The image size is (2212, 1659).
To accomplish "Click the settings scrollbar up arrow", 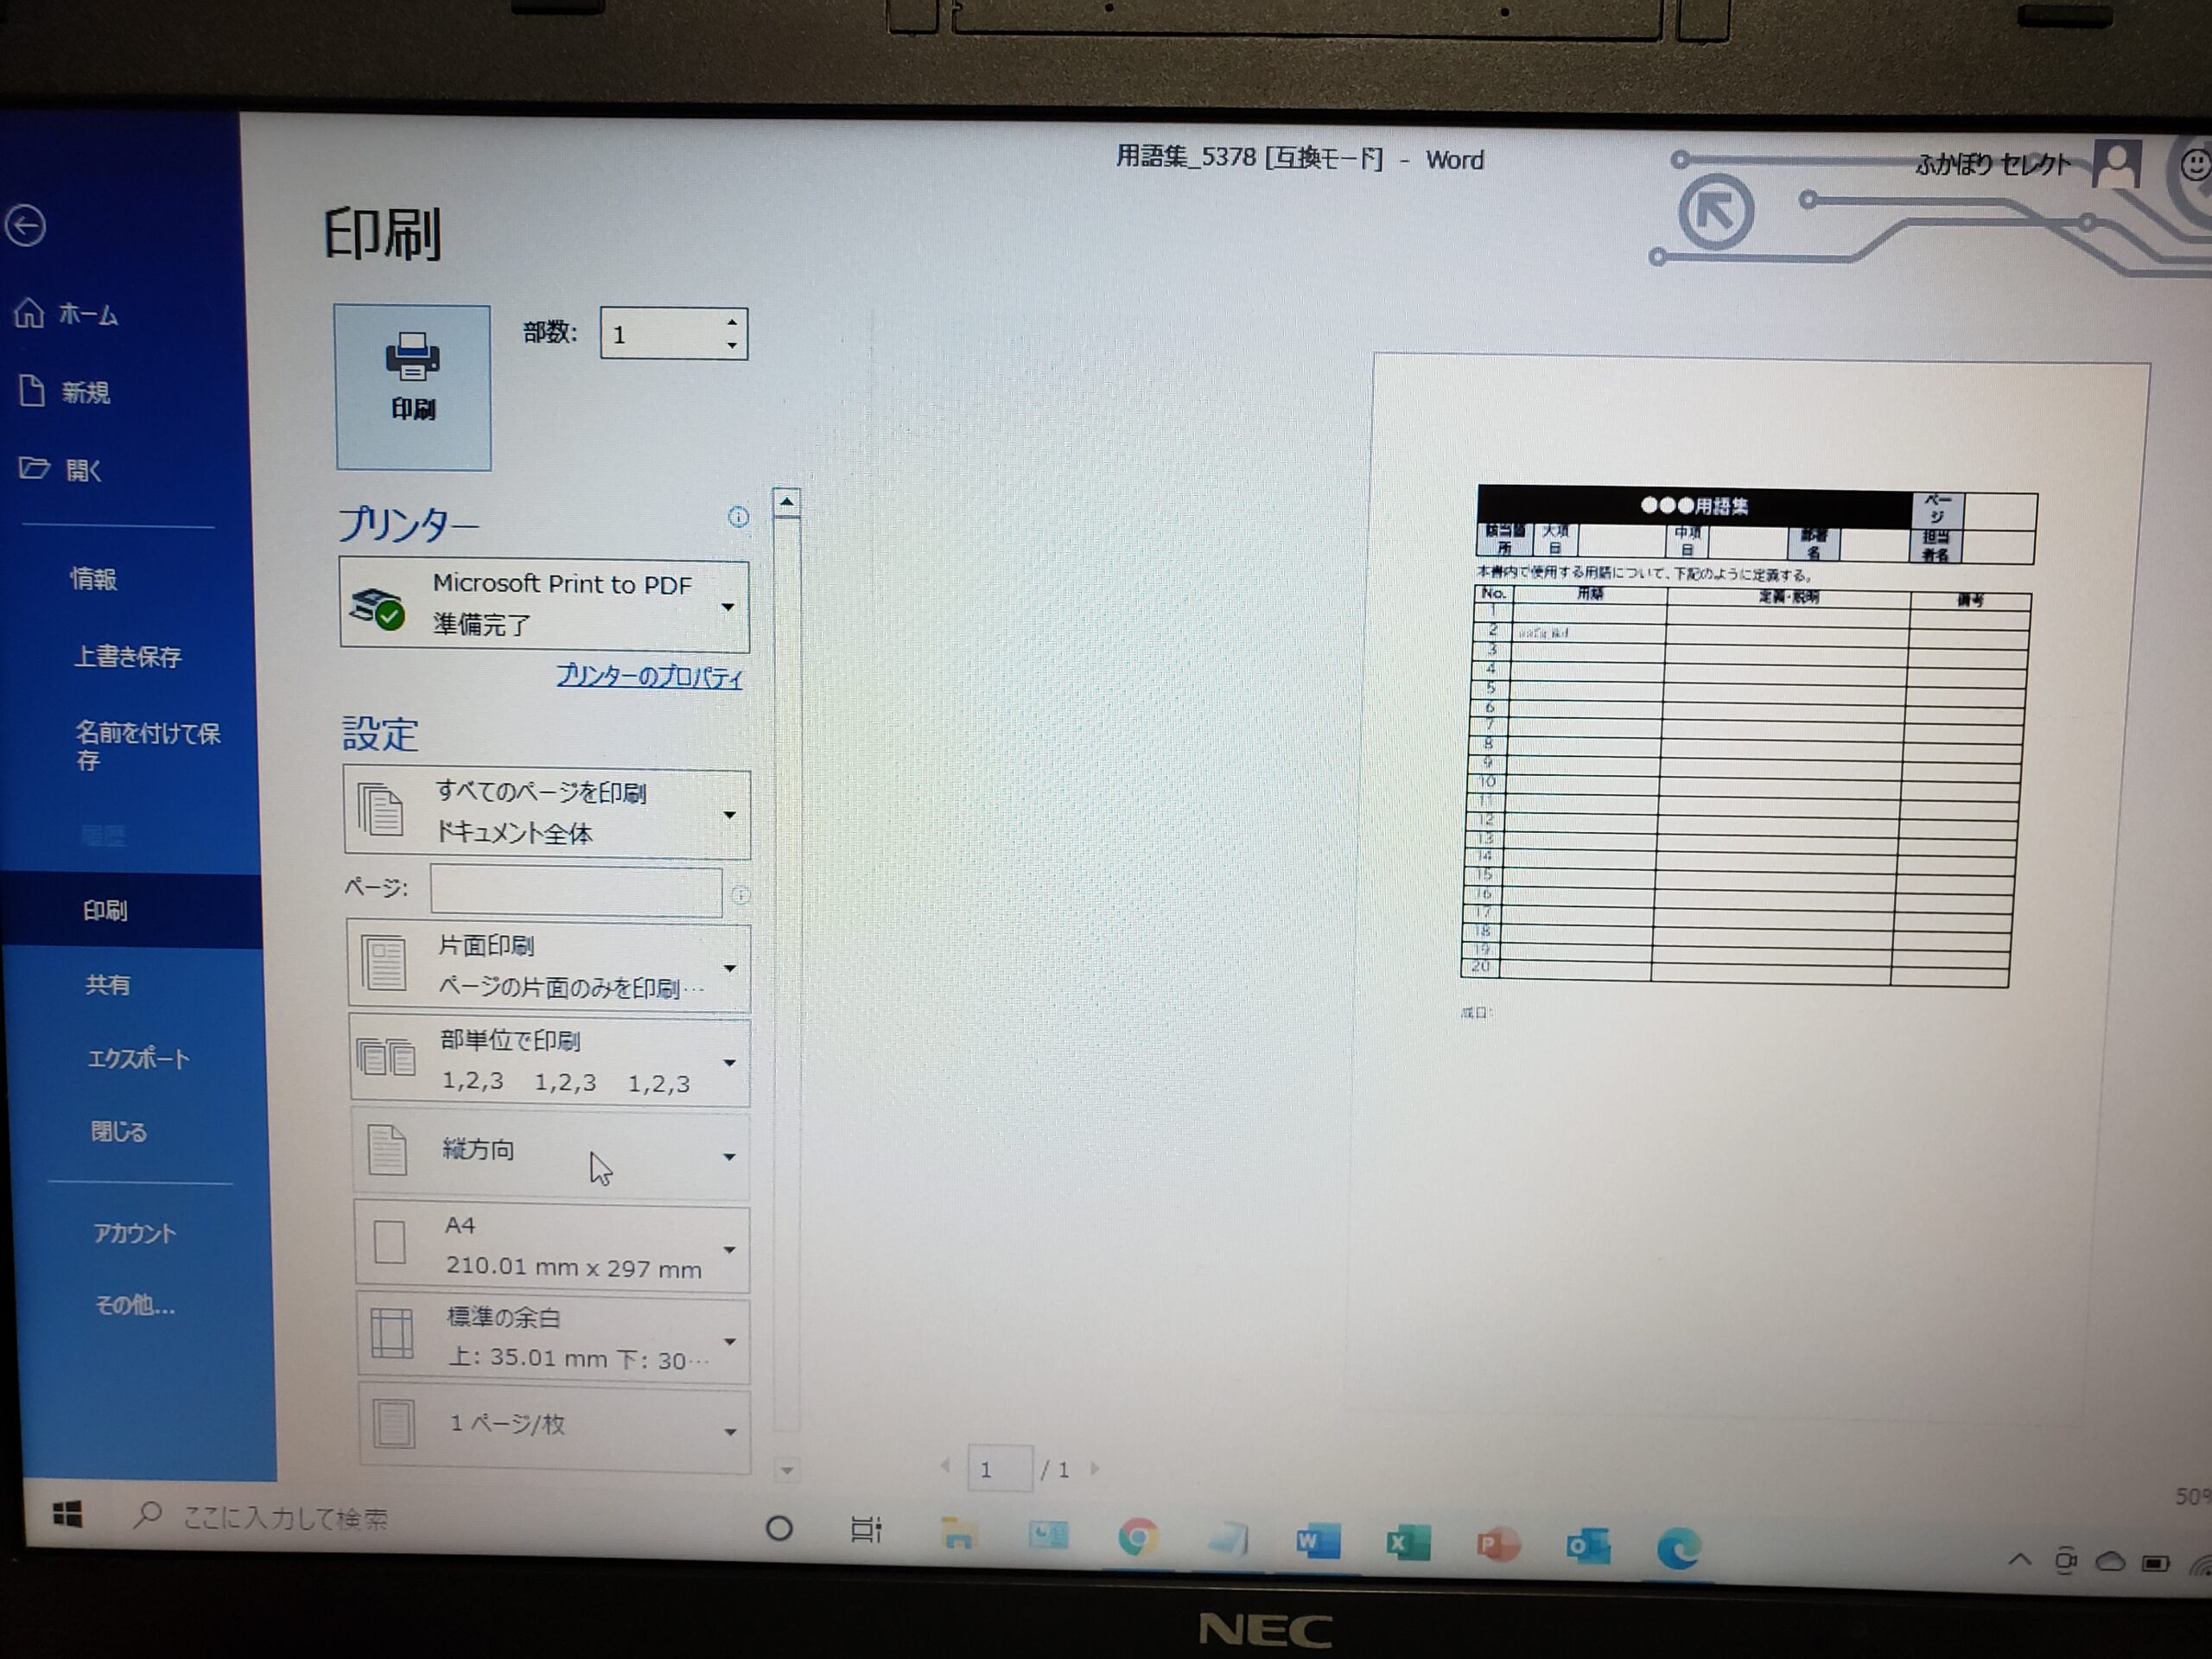I will (x=787, y=502).
